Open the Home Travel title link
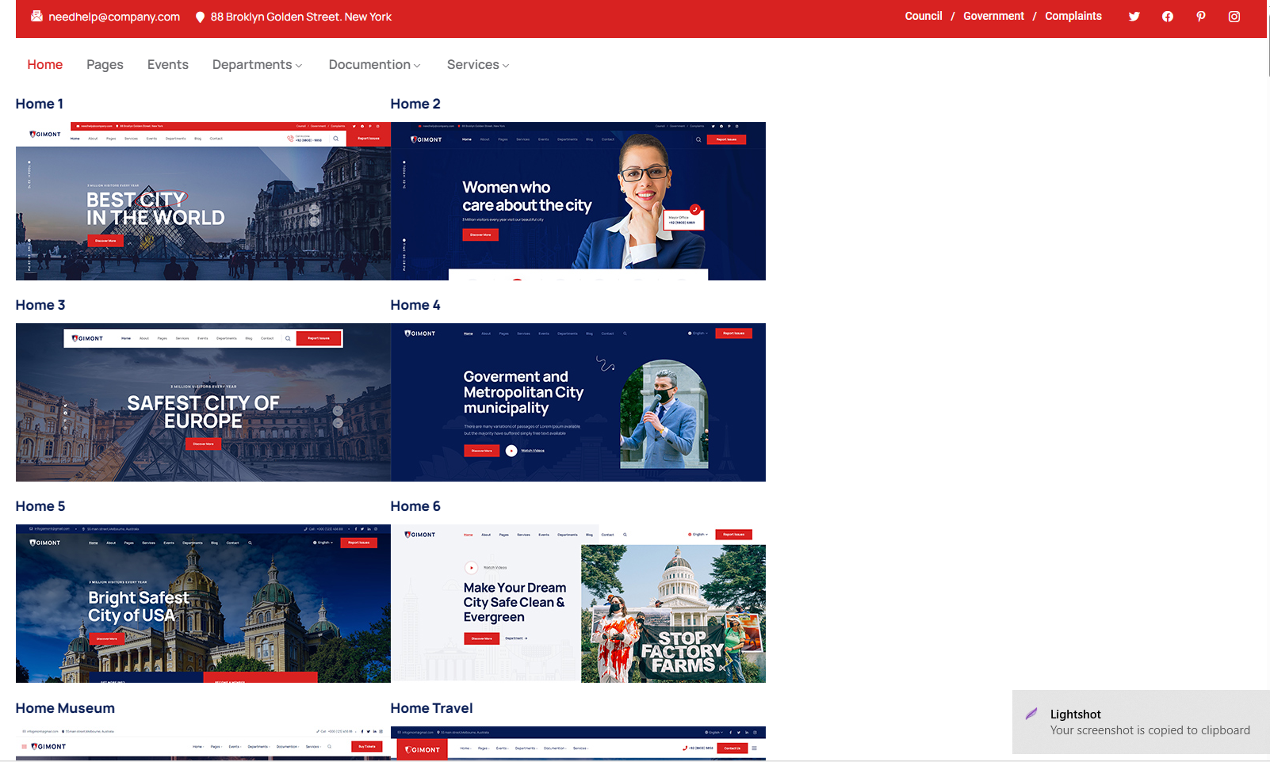 (x=431, y=708)
